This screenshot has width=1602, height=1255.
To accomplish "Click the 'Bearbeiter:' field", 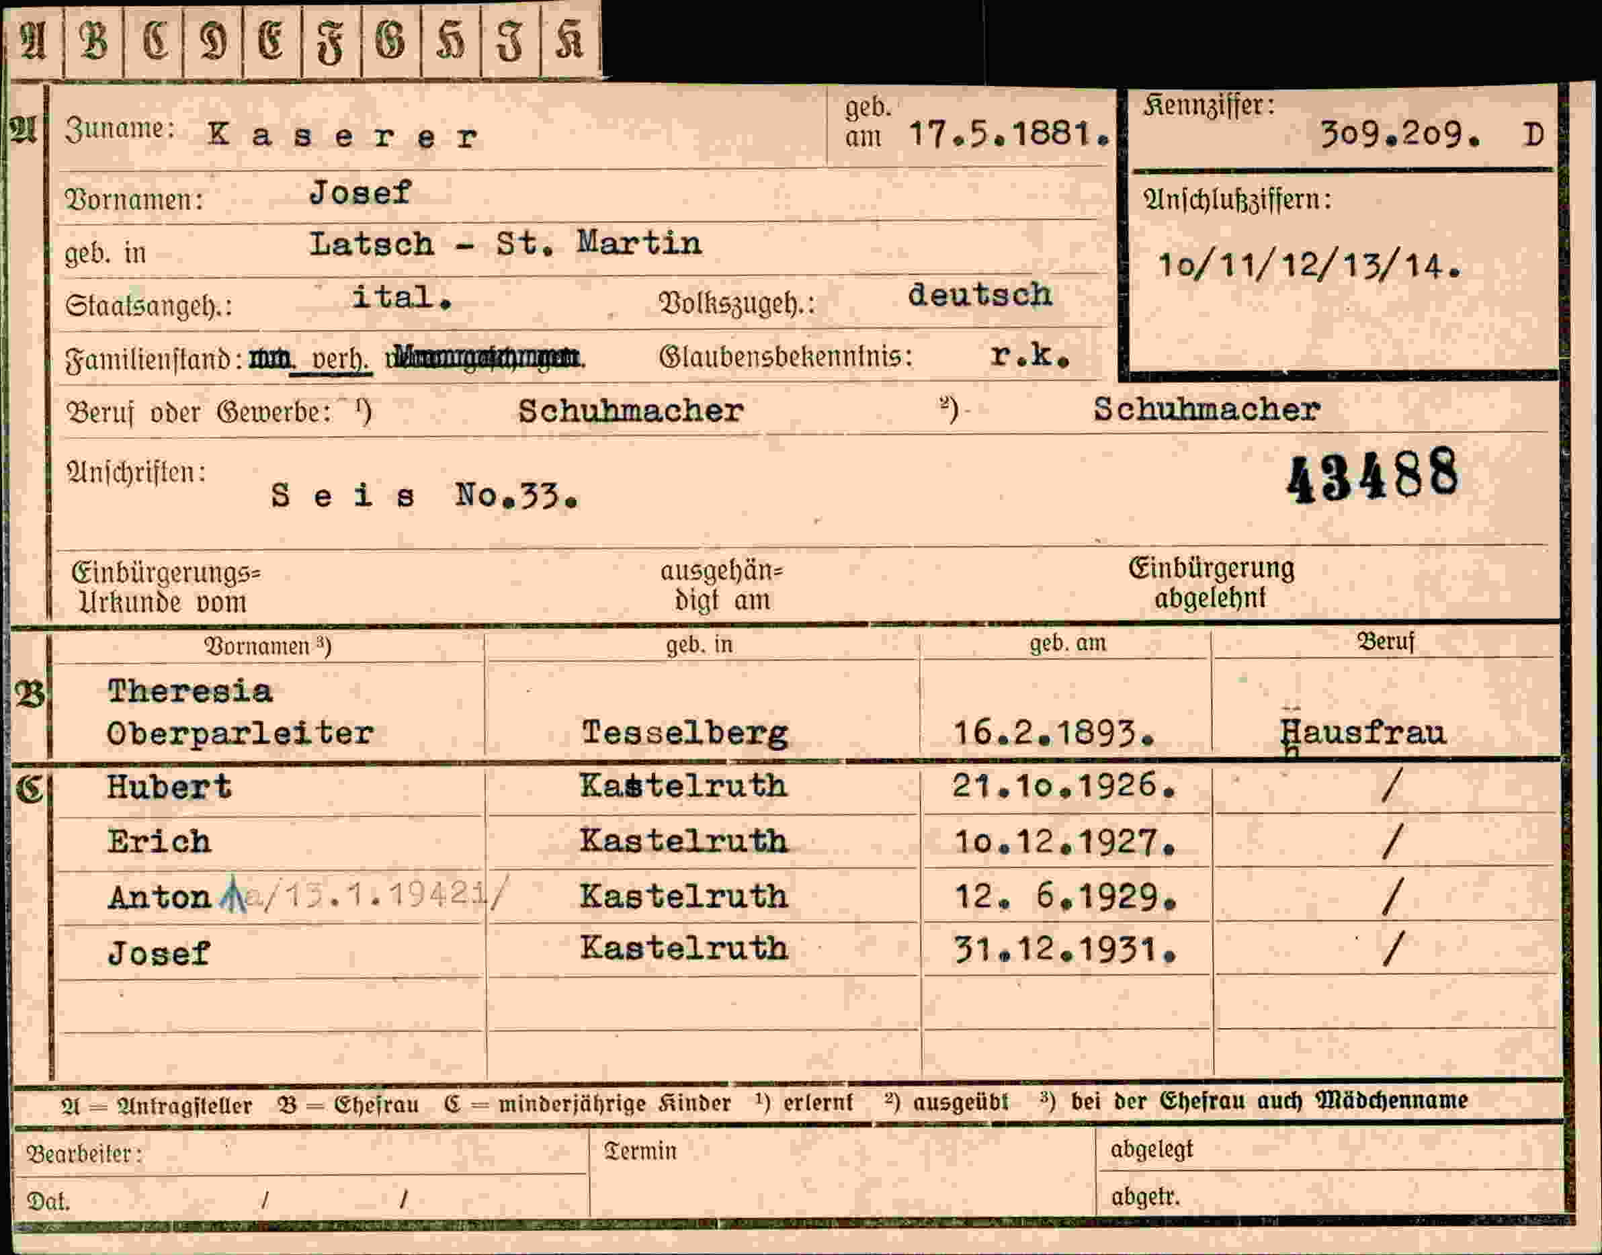I will (300, 1154).
